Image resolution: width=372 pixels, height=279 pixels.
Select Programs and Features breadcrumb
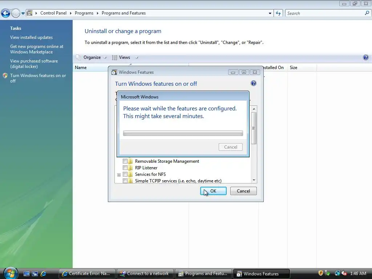(x=124, y=13)
